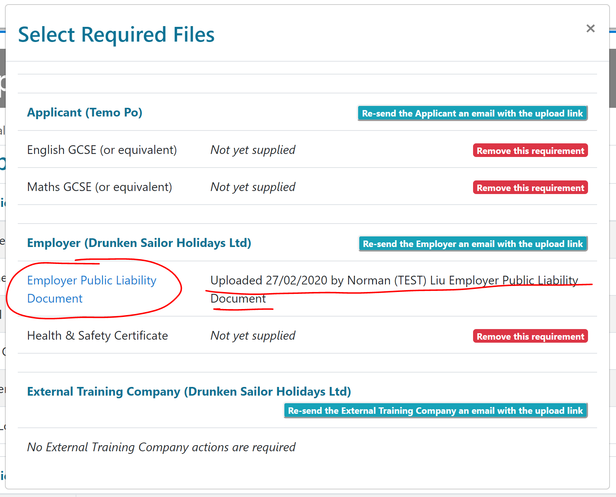The height and width of the screenshot is (497, 616).
Task: Click "Not yet supplied" beside Health & Safety Certificate
Action: (x=253, y=336)
